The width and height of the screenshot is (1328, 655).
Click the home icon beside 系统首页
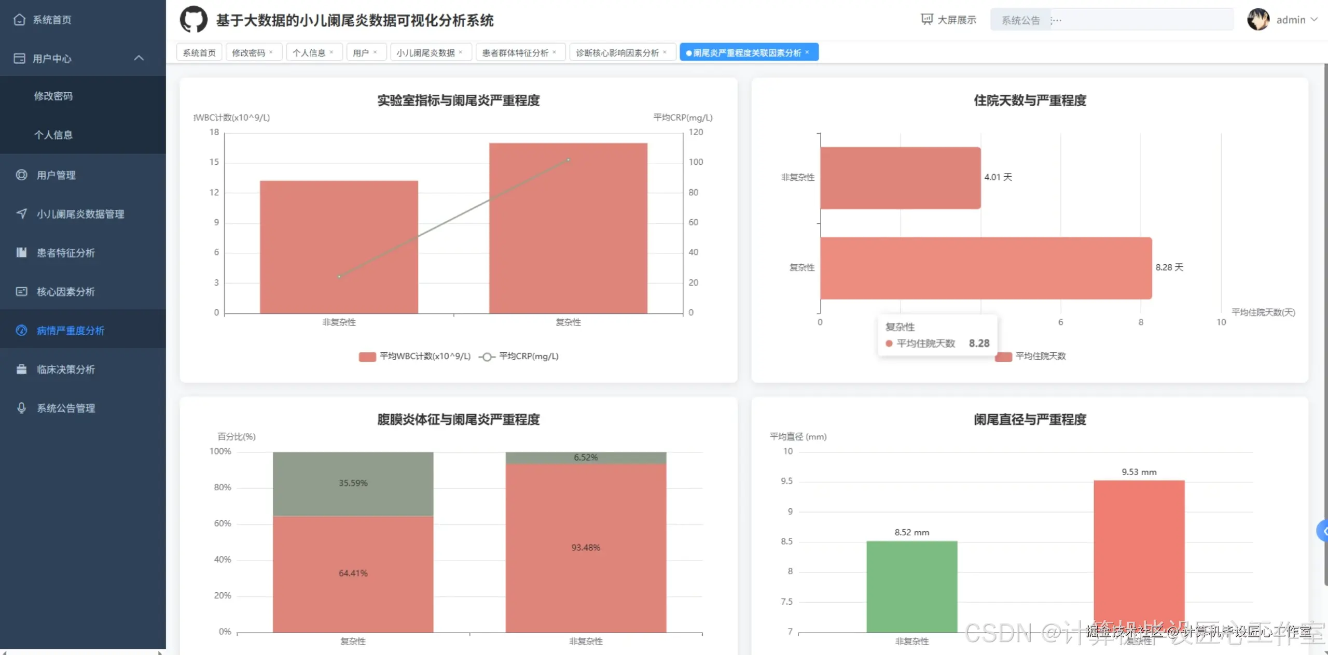coord(19,20)
